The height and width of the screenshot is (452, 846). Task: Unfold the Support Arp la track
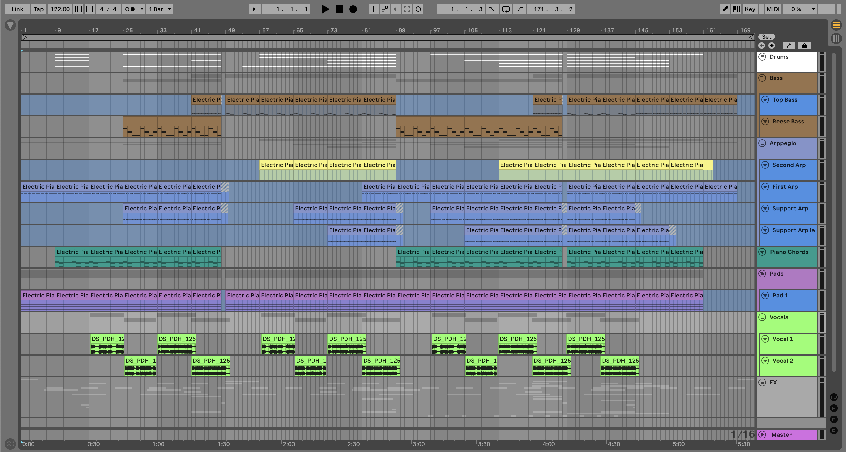coord(765,230)
